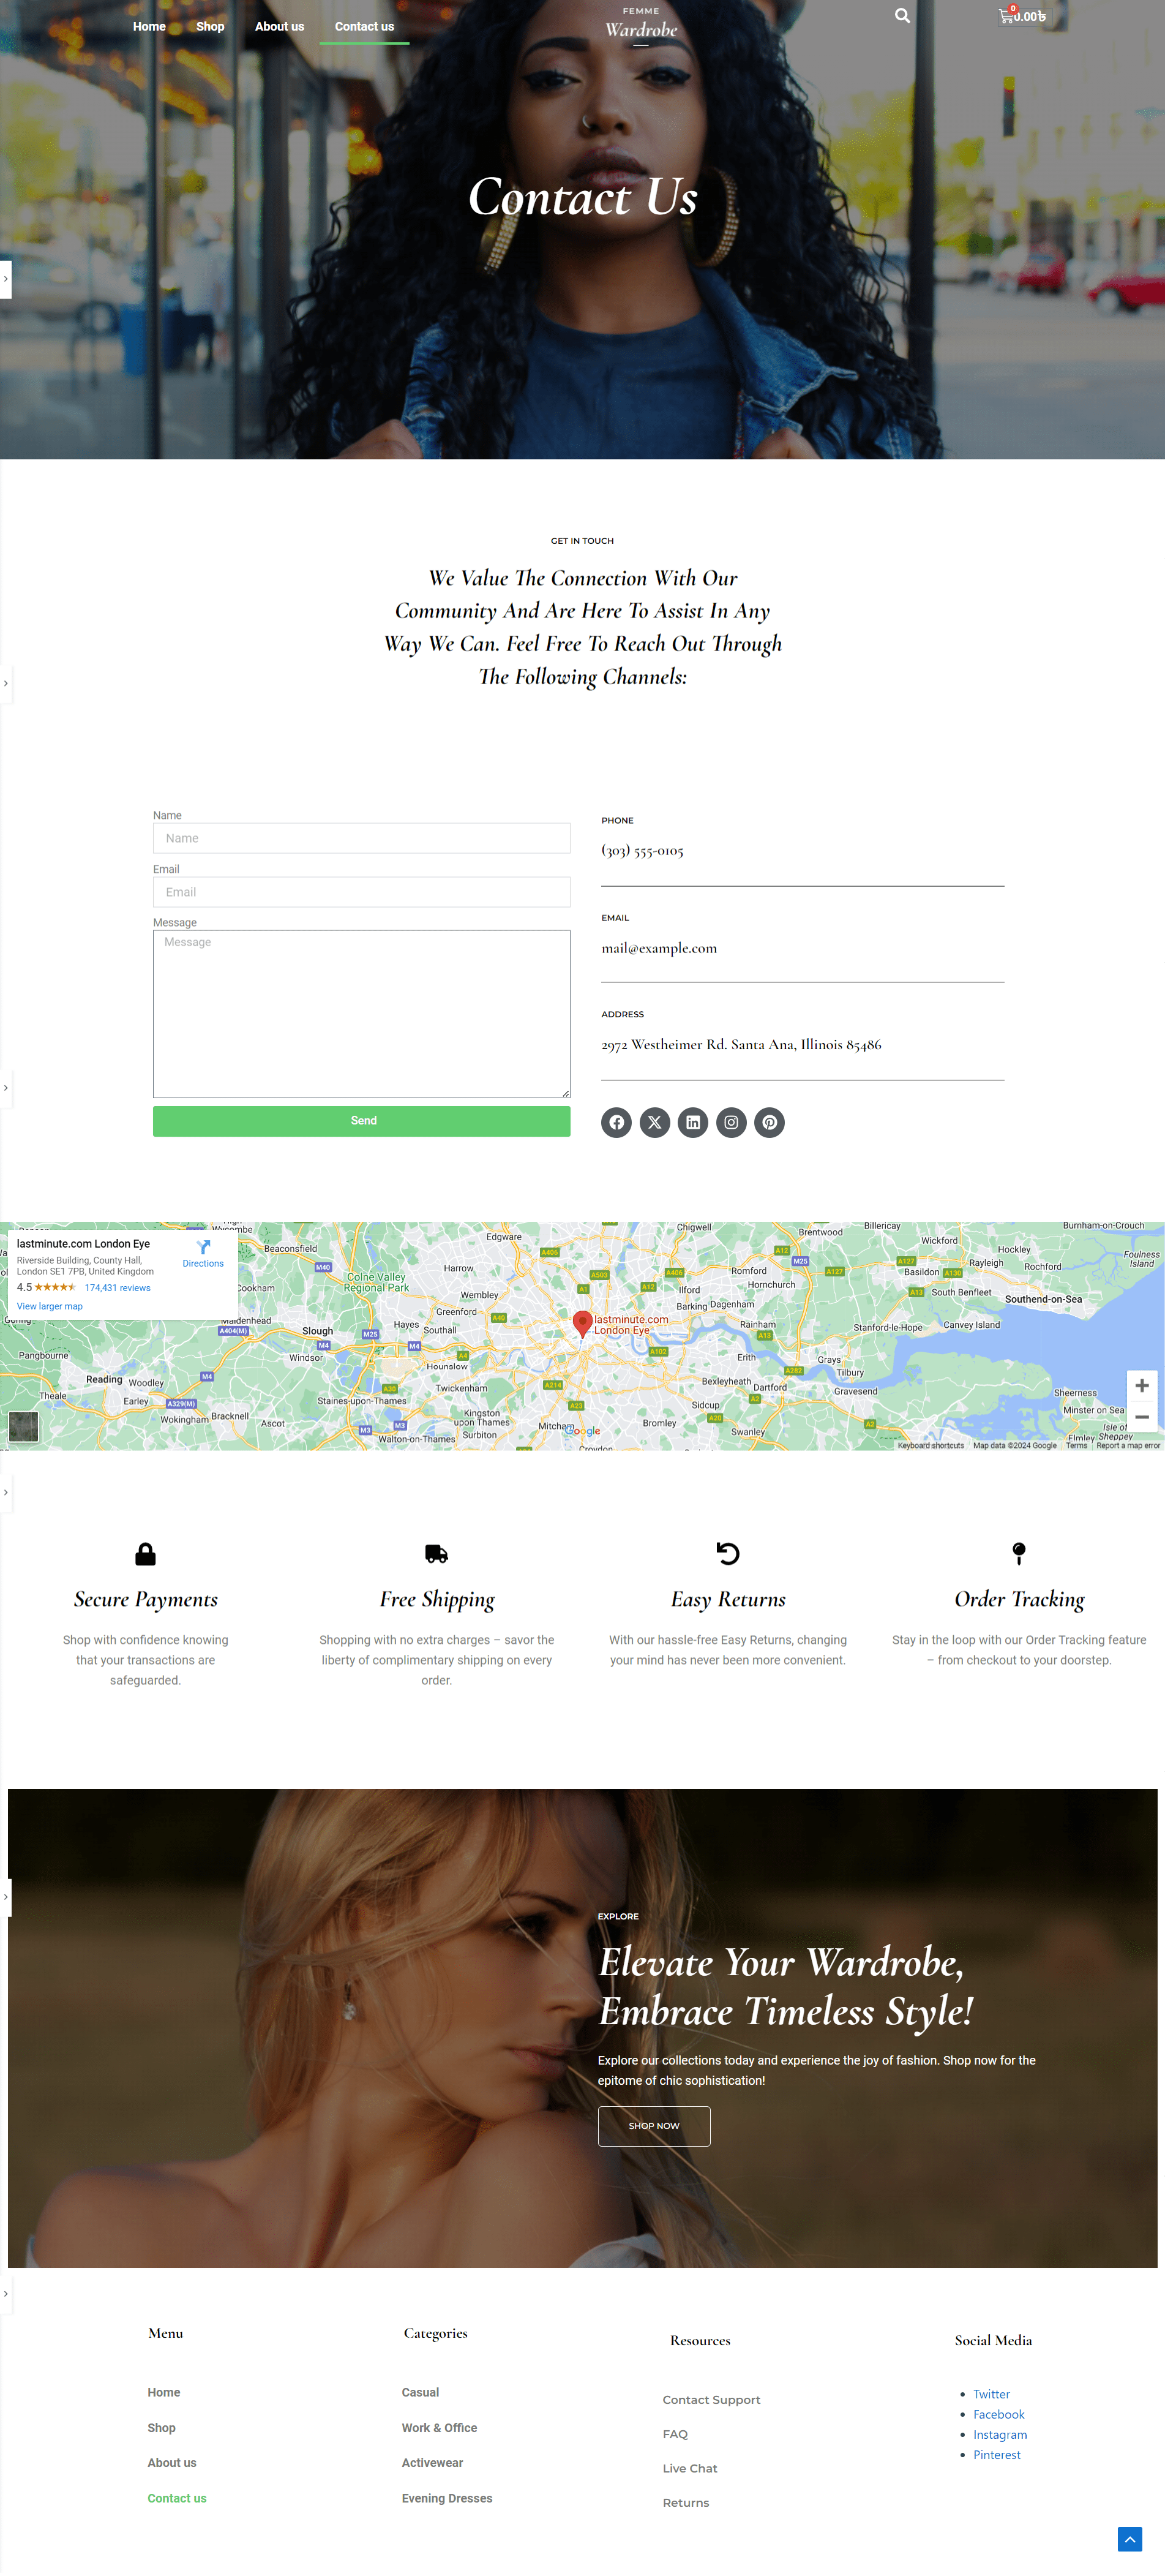This screenshot has height=2576, width=1165.
Task: Click the map Directions icon
Action: tap(203, 1247)
